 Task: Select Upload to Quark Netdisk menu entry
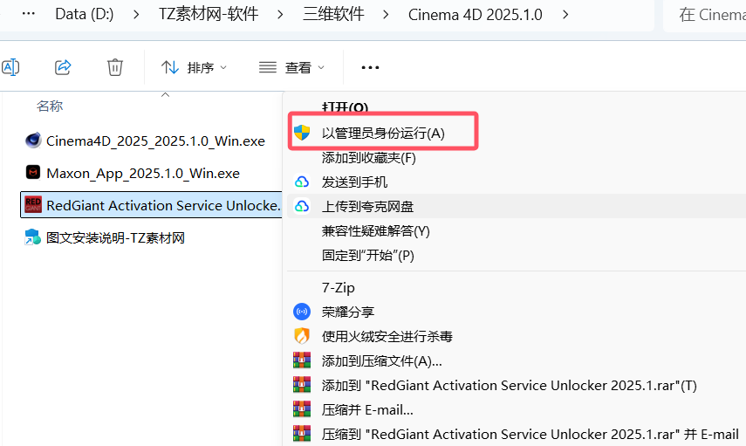(x=367, y=207)
